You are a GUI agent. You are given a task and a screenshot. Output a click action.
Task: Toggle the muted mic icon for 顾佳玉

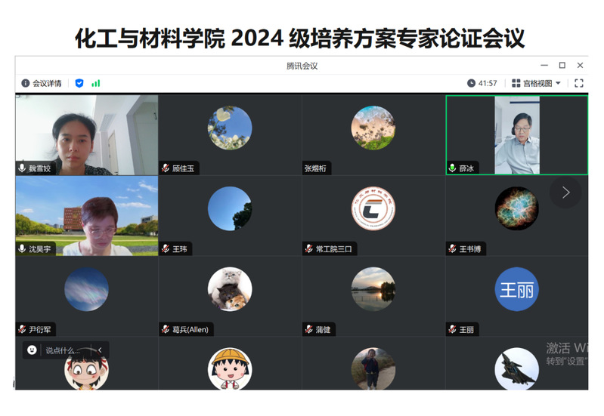click(x=166, y=168)
